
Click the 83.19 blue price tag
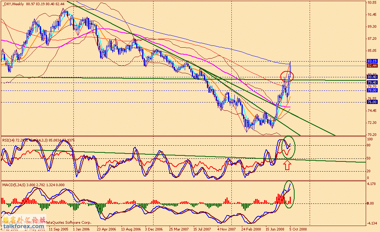click(x=372, y=61)
